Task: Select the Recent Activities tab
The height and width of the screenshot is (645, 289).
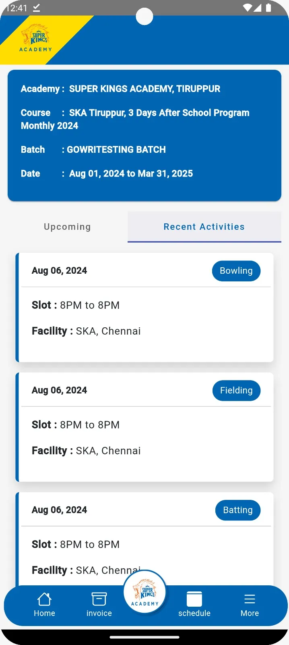Action: pyautogui.click(x=204, y=227)
